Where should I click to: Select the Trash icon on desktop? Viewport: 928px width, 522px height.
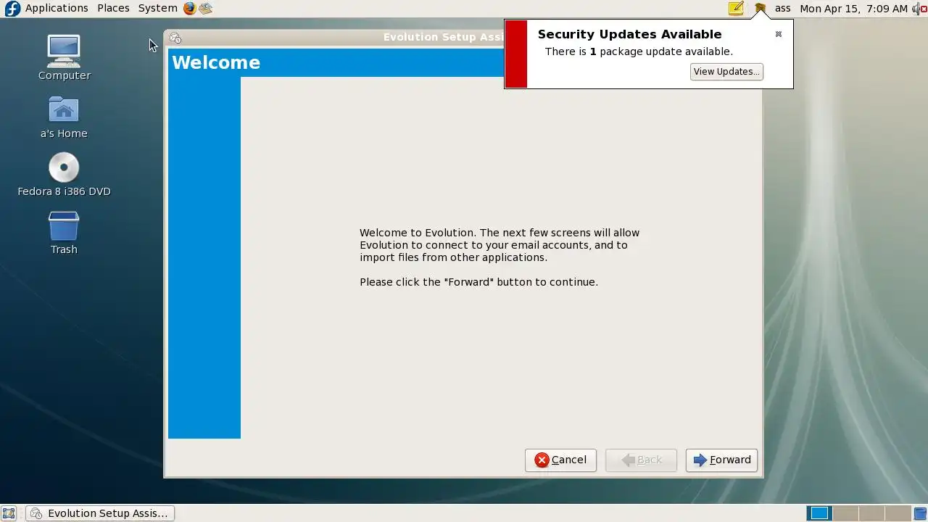(x=64, y=232)
